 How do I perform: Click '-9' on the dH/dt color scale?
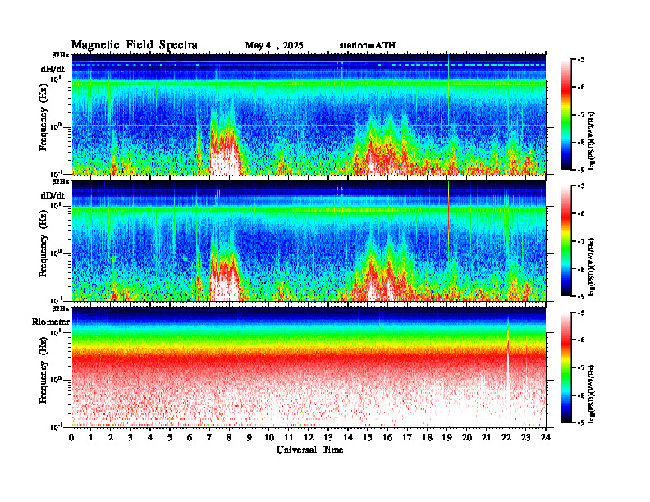tap(582, 170)
